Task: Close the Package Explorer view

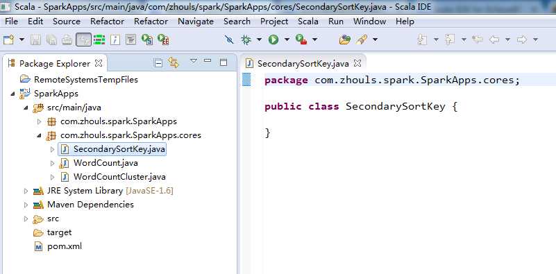Action: coord(99,63)
